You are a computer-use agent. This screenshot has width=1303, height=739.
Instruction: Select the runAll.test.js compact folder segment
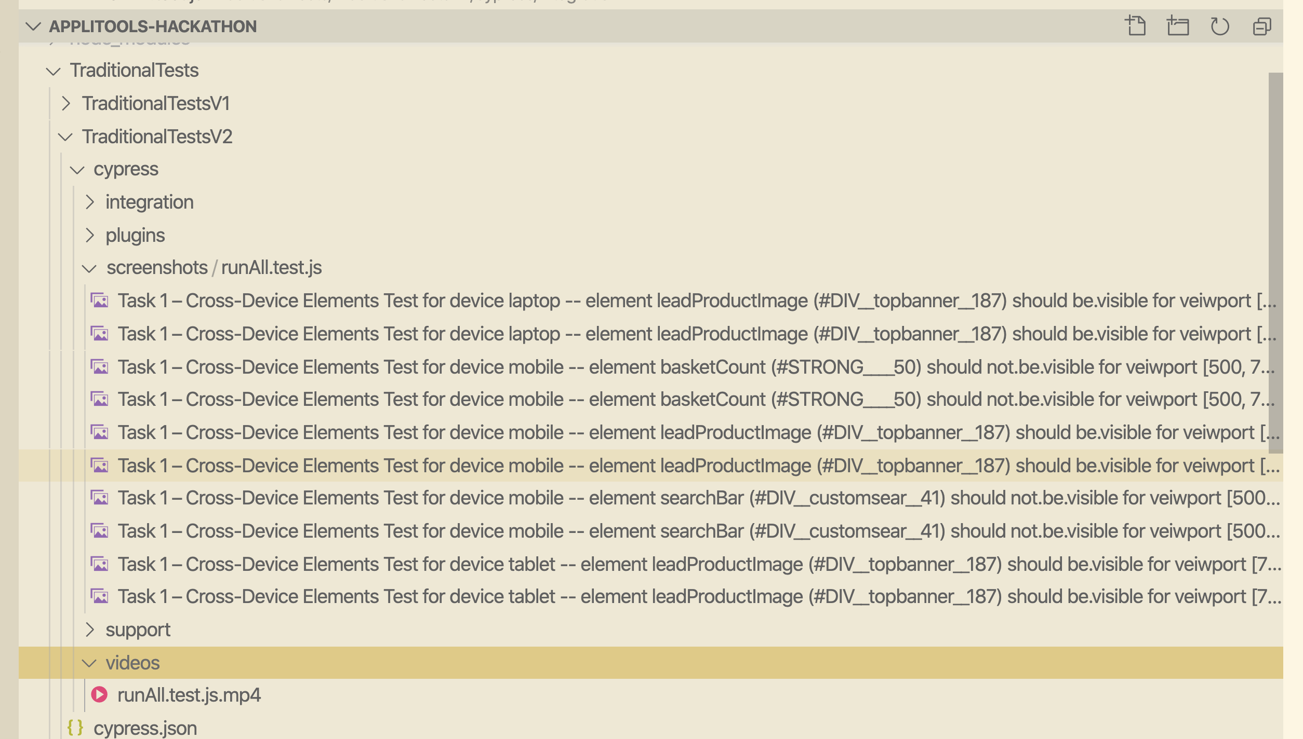(271, 268)
